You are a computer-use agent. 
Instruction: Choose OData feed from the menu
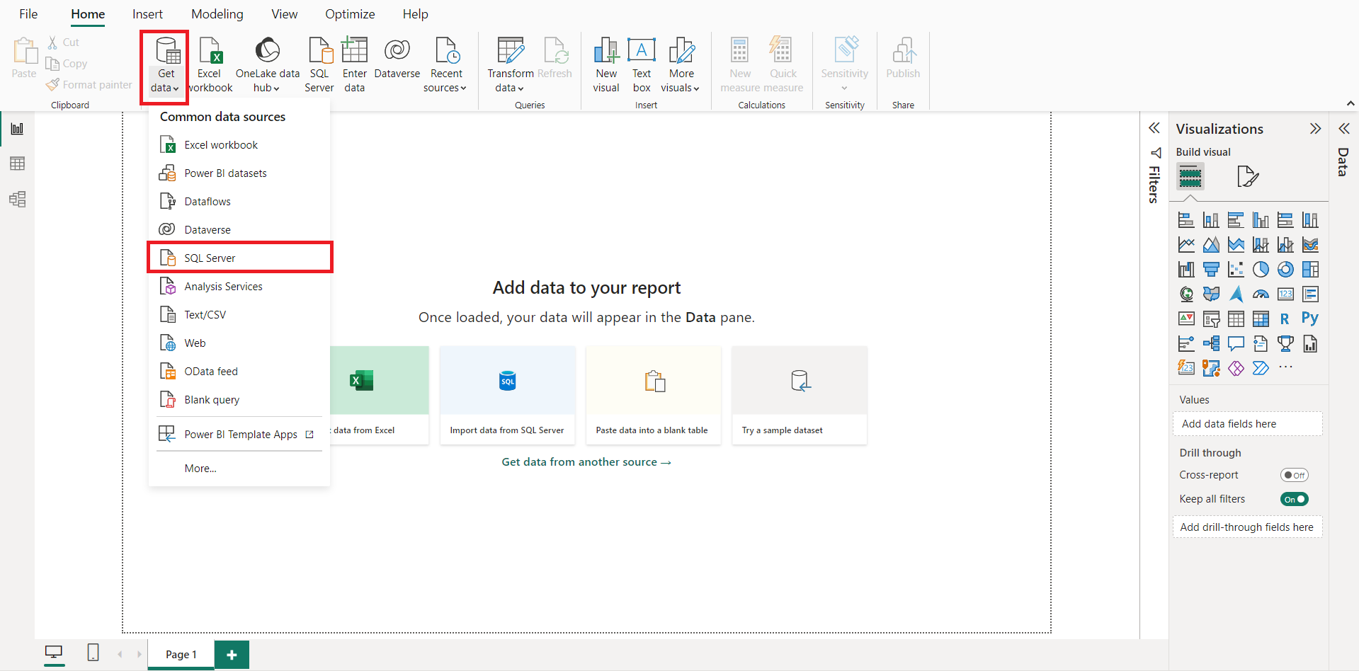pos(240,371)
